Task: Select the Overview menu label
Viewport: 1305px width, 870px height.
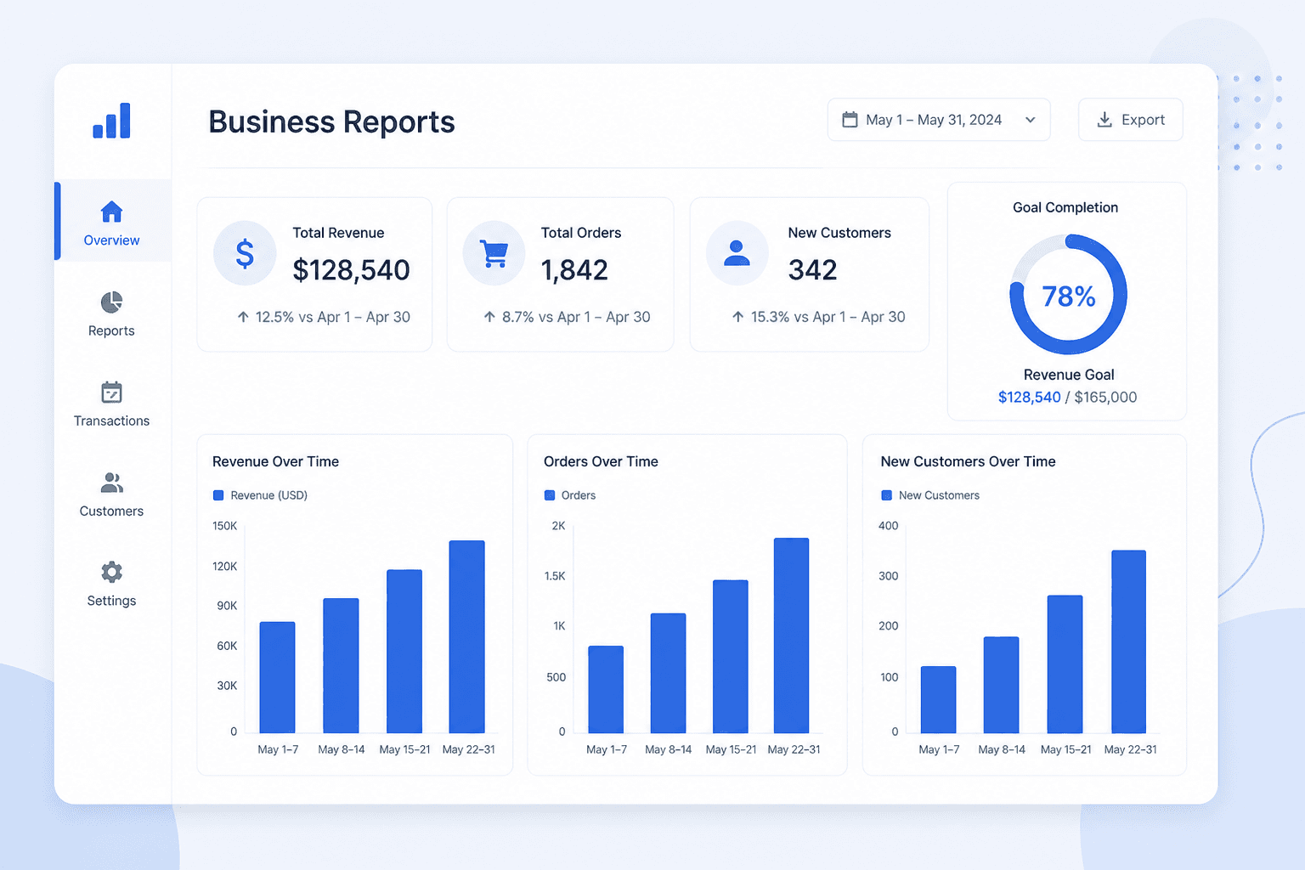Action: (x=111, y=240)
